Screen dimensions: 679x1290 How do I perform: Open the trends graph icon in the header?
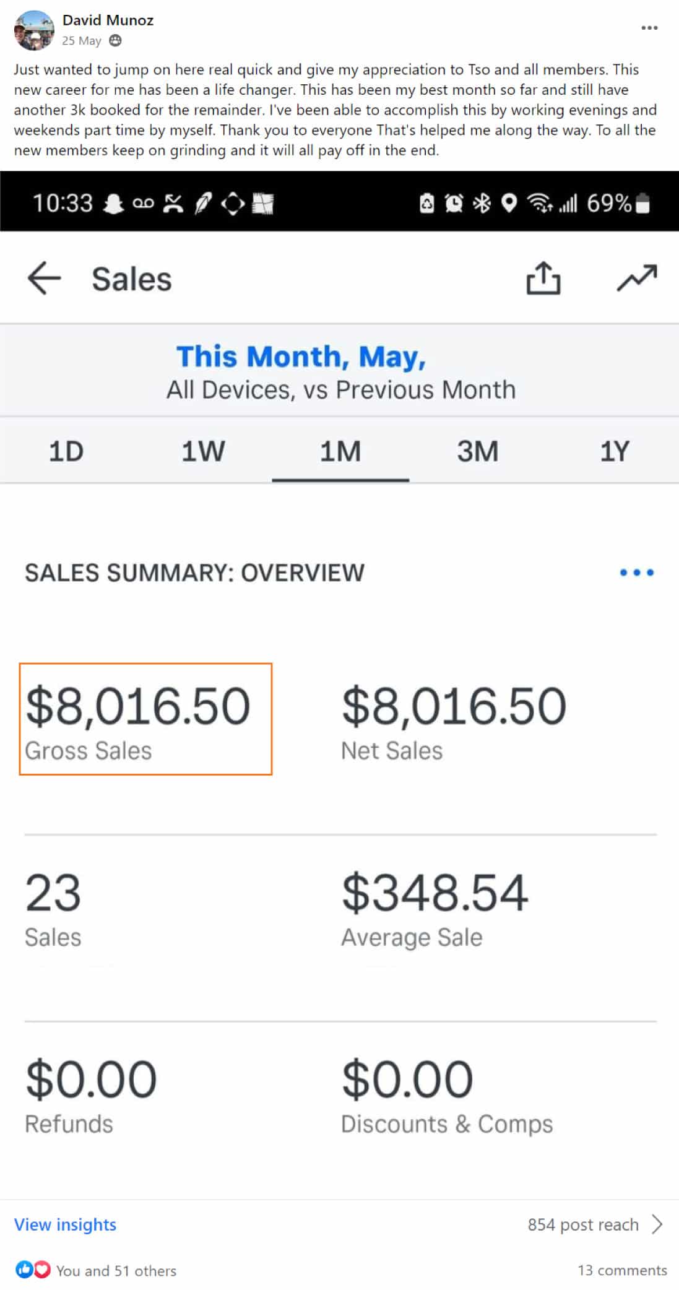click(x=637, y=278)
